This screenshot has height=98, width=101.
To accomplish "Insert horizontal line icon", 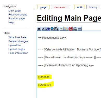I will click(x=79, y=29).
